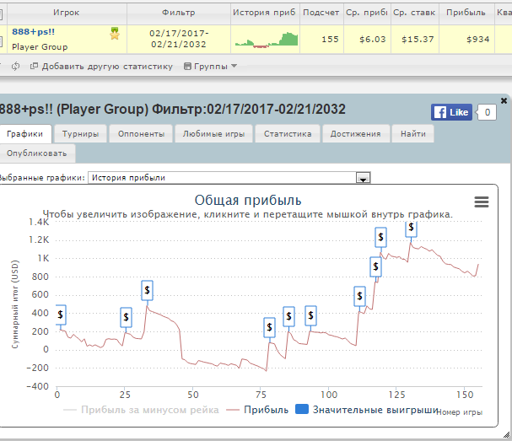Sort by the Подсчет column header
The height and width of the screenshot is (441, 512).
point(321,13)
